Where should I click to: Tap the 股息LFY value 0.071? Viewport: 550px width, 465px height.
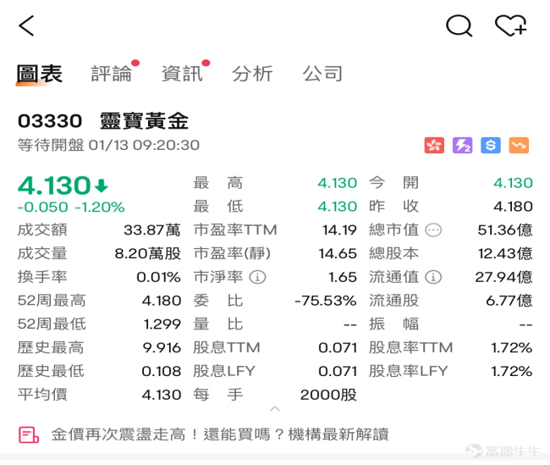[338, 371]
